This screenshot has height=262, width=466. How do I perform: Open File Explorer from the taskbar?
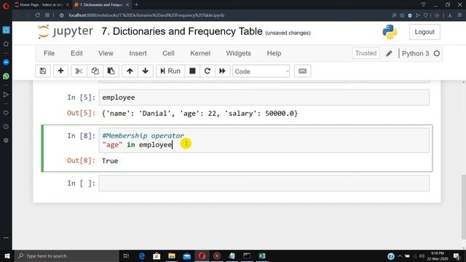[x=172, y=255]
